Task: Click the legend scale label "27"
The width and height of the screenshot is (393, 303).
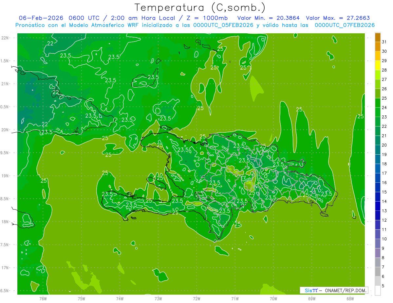Action: click(x=384, y=79)
